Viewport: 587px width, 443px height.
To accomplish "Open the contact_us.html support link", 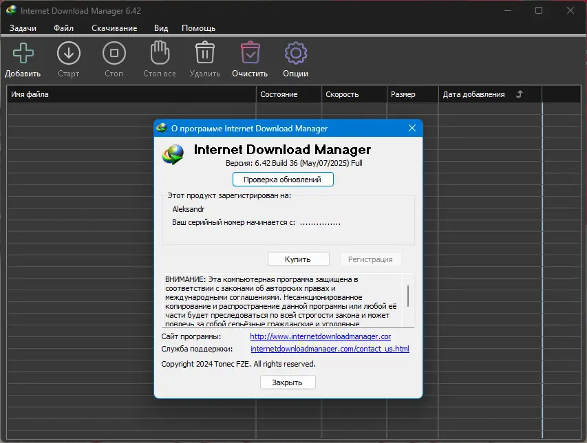I will point(330,349).
